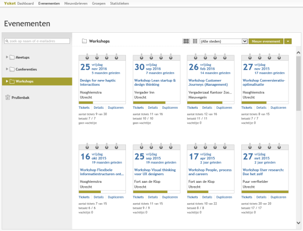Click the Workshops header folder icon
Screen dimensions: 303x231
point(84,41)
